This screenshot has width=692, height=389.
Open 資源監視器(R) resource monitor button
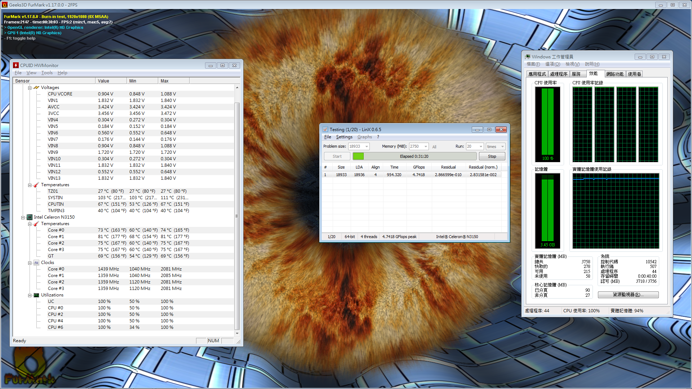pyautogui.click(x=628, y=295)
